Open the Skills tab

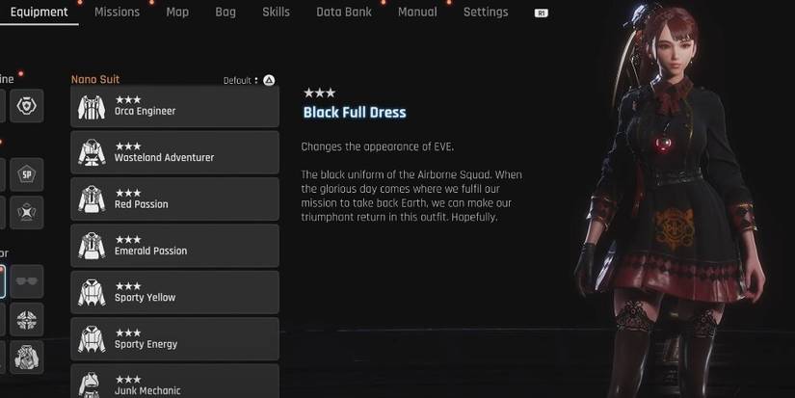click(x=276, y=13)
